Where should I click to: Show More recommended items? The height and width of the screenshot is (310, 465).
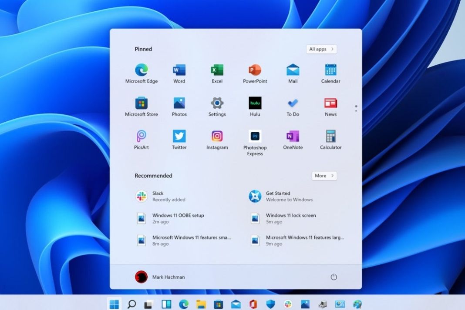tap(324, 176)
